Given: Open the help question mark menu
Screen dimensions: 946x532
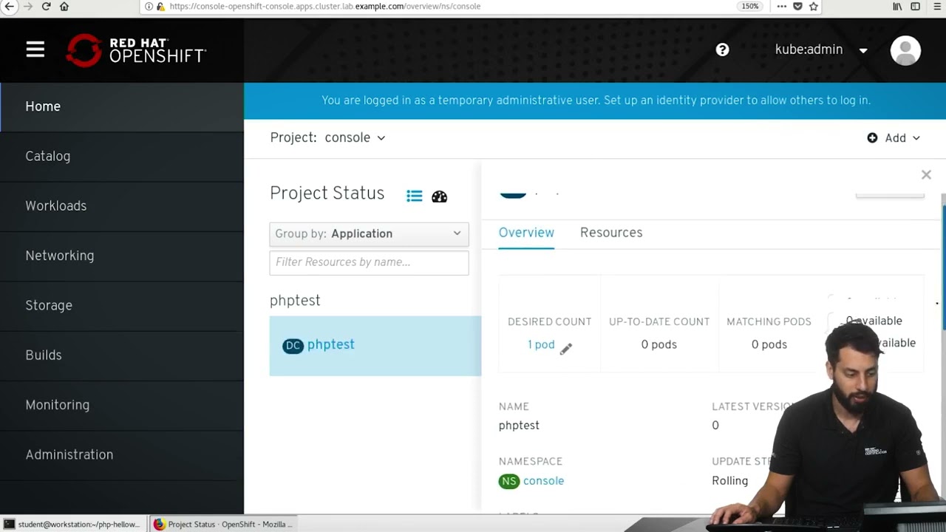Looking at the screenshot, I should (722, 50).
